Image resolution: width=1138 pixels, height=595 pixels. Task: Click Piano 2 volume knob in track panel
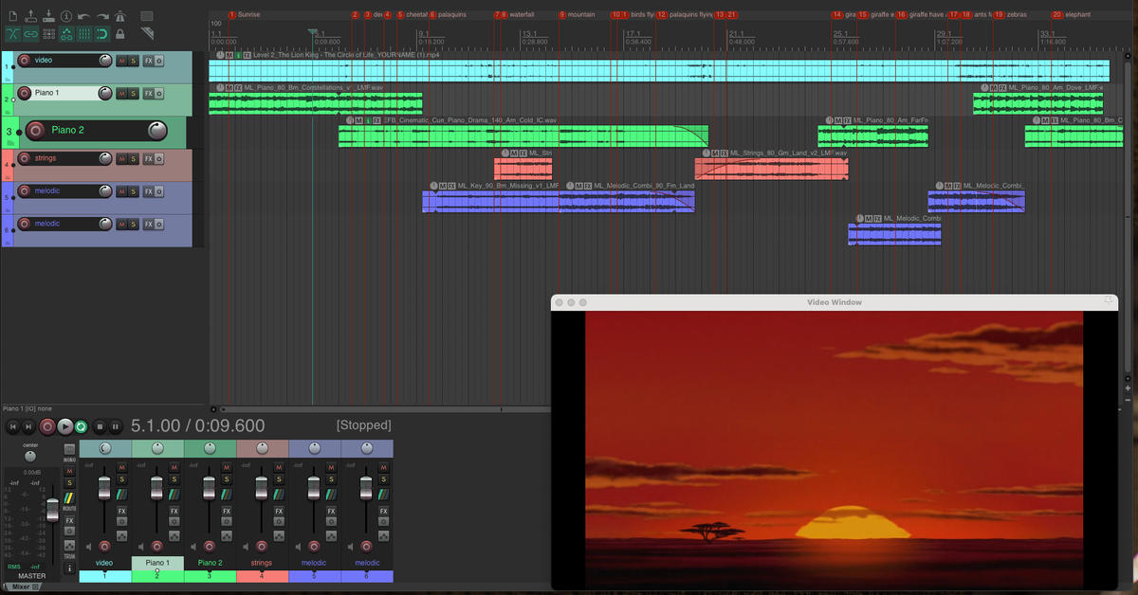[157, 131]
